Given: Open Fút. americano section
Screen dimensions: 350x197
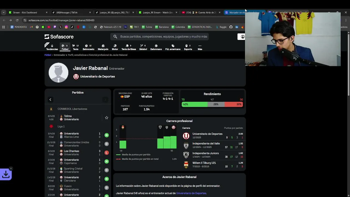Looking at the screenshot, I should pos(173,47).
